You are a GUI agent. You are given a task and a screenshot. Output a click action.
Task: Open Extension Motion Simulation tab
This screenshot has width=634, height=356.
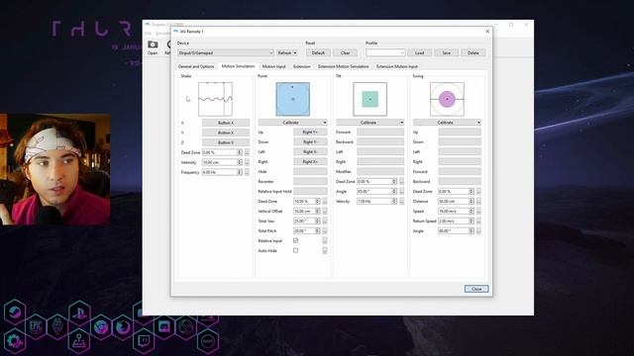pyautogui.click(x=344, y=66)
